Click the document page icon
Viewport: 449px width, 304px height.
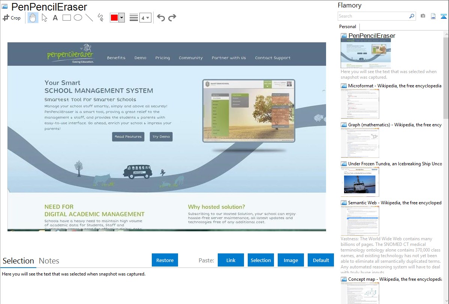tap(433, 16)
